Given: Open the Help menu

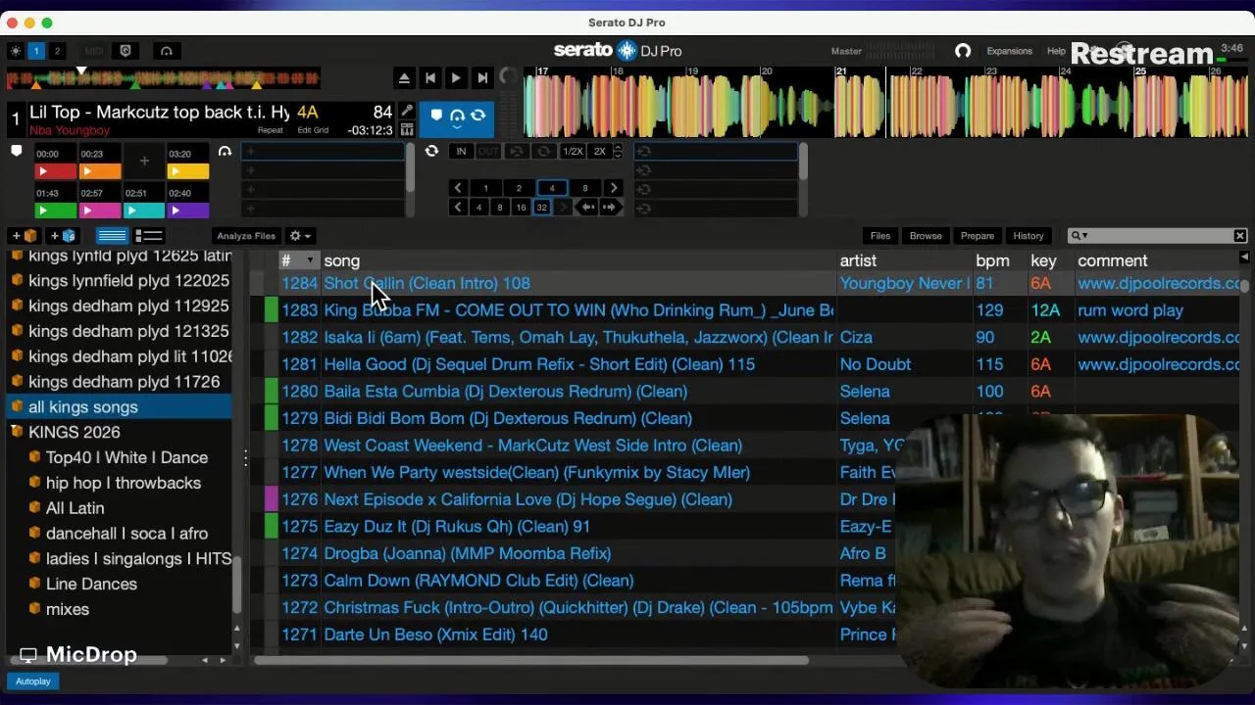Looking at the screenshot, I should coord(1056,51).
